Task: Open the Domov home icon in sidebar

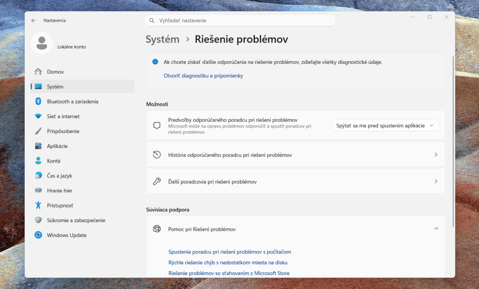Action: (x=38, y=71)
